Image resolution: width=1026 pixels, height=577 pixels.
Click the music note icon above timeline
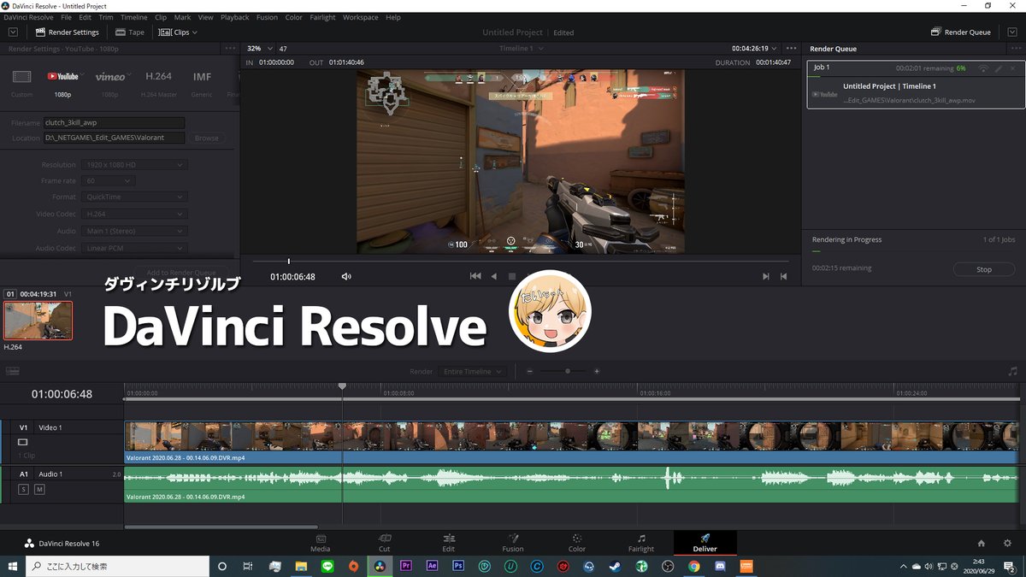click(1013, 371)
